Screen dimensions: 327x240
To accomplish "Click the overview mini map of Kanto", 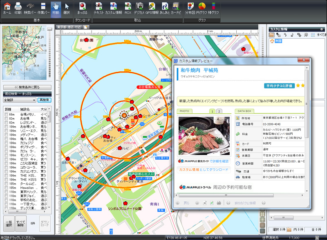I will pos(24,53).
